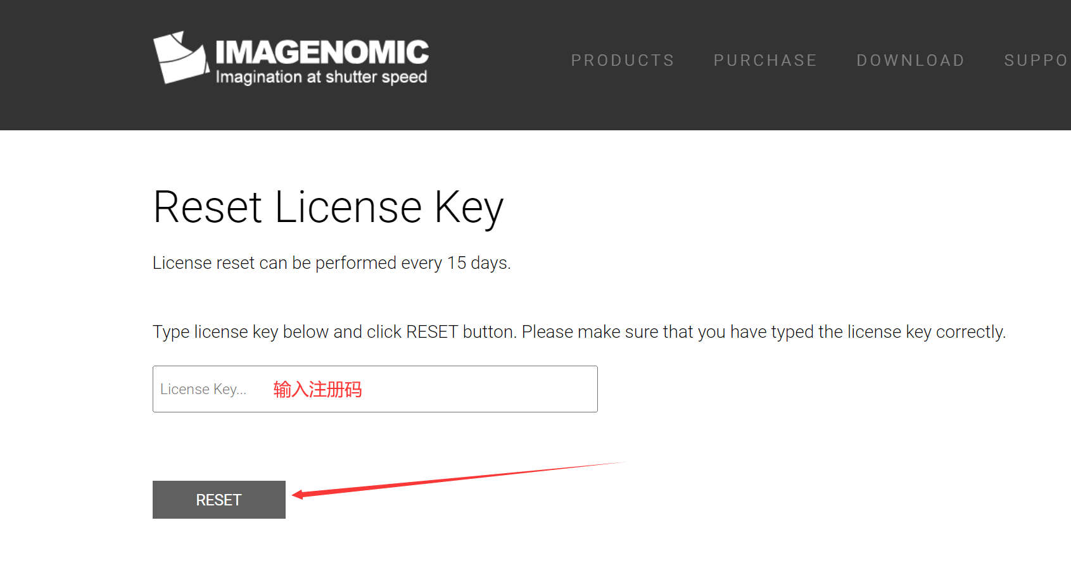Open the partially visible SUPPORT menu item

click(x=1036, y=61)
